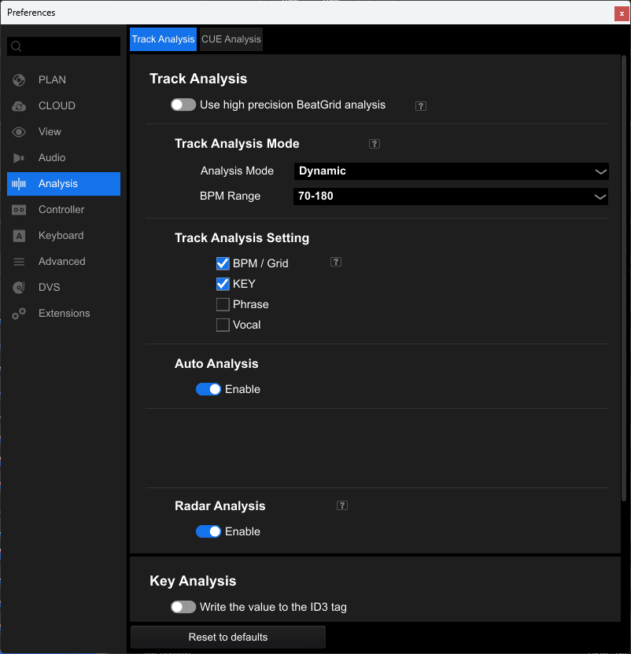Image resolution: width=631 pixels, height=654 pixels.
Task: Open the Advanced preferences section
Action: pyautogui.click(x=64, y=262)
